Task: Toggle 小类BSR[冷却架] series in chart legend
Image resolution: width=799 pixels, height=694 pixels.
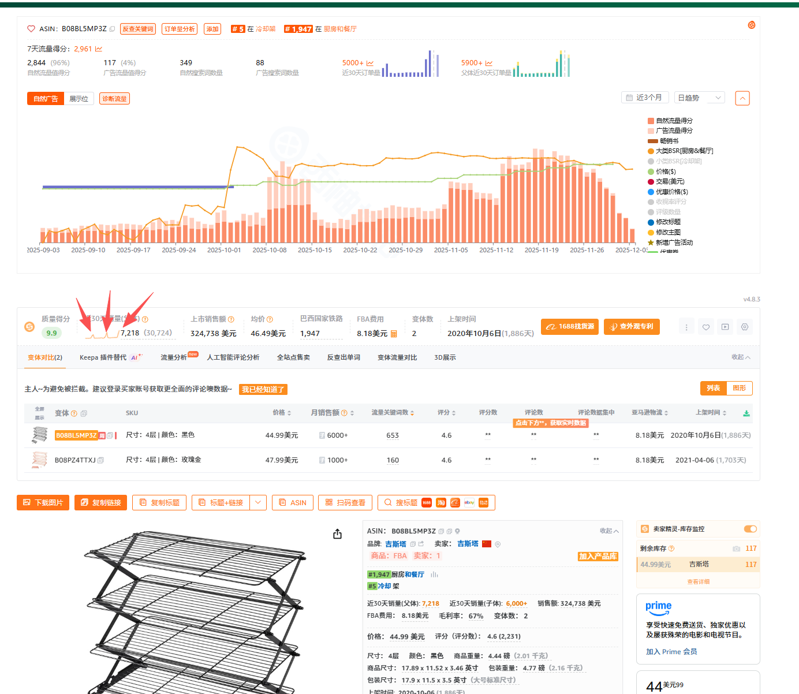Action: click(x=678, y=161)
